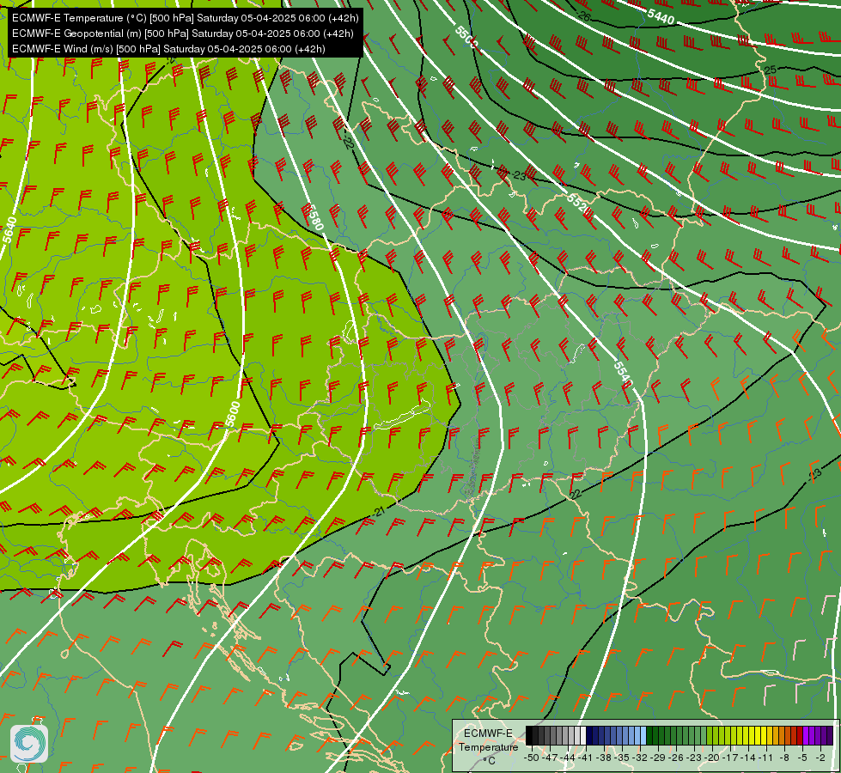Image resolution: width=841 pixels, height=773 pixels.
Task: Click the -21 isotherm label
Action: 379,512
